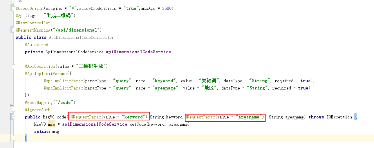Collapse the code method at its gutter fold marker

(13, 117)
